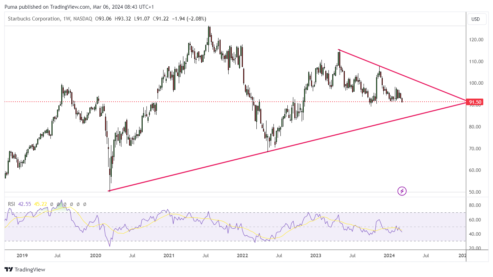Click the 2019 label on time axis
Viewport: 493px width, 277px height.
pos(22,256)
